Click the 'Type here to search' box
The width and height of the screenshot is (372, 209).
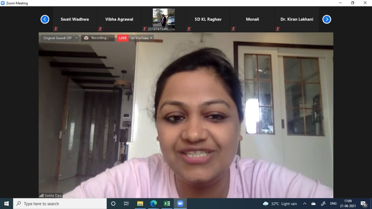tap(60, 203)
